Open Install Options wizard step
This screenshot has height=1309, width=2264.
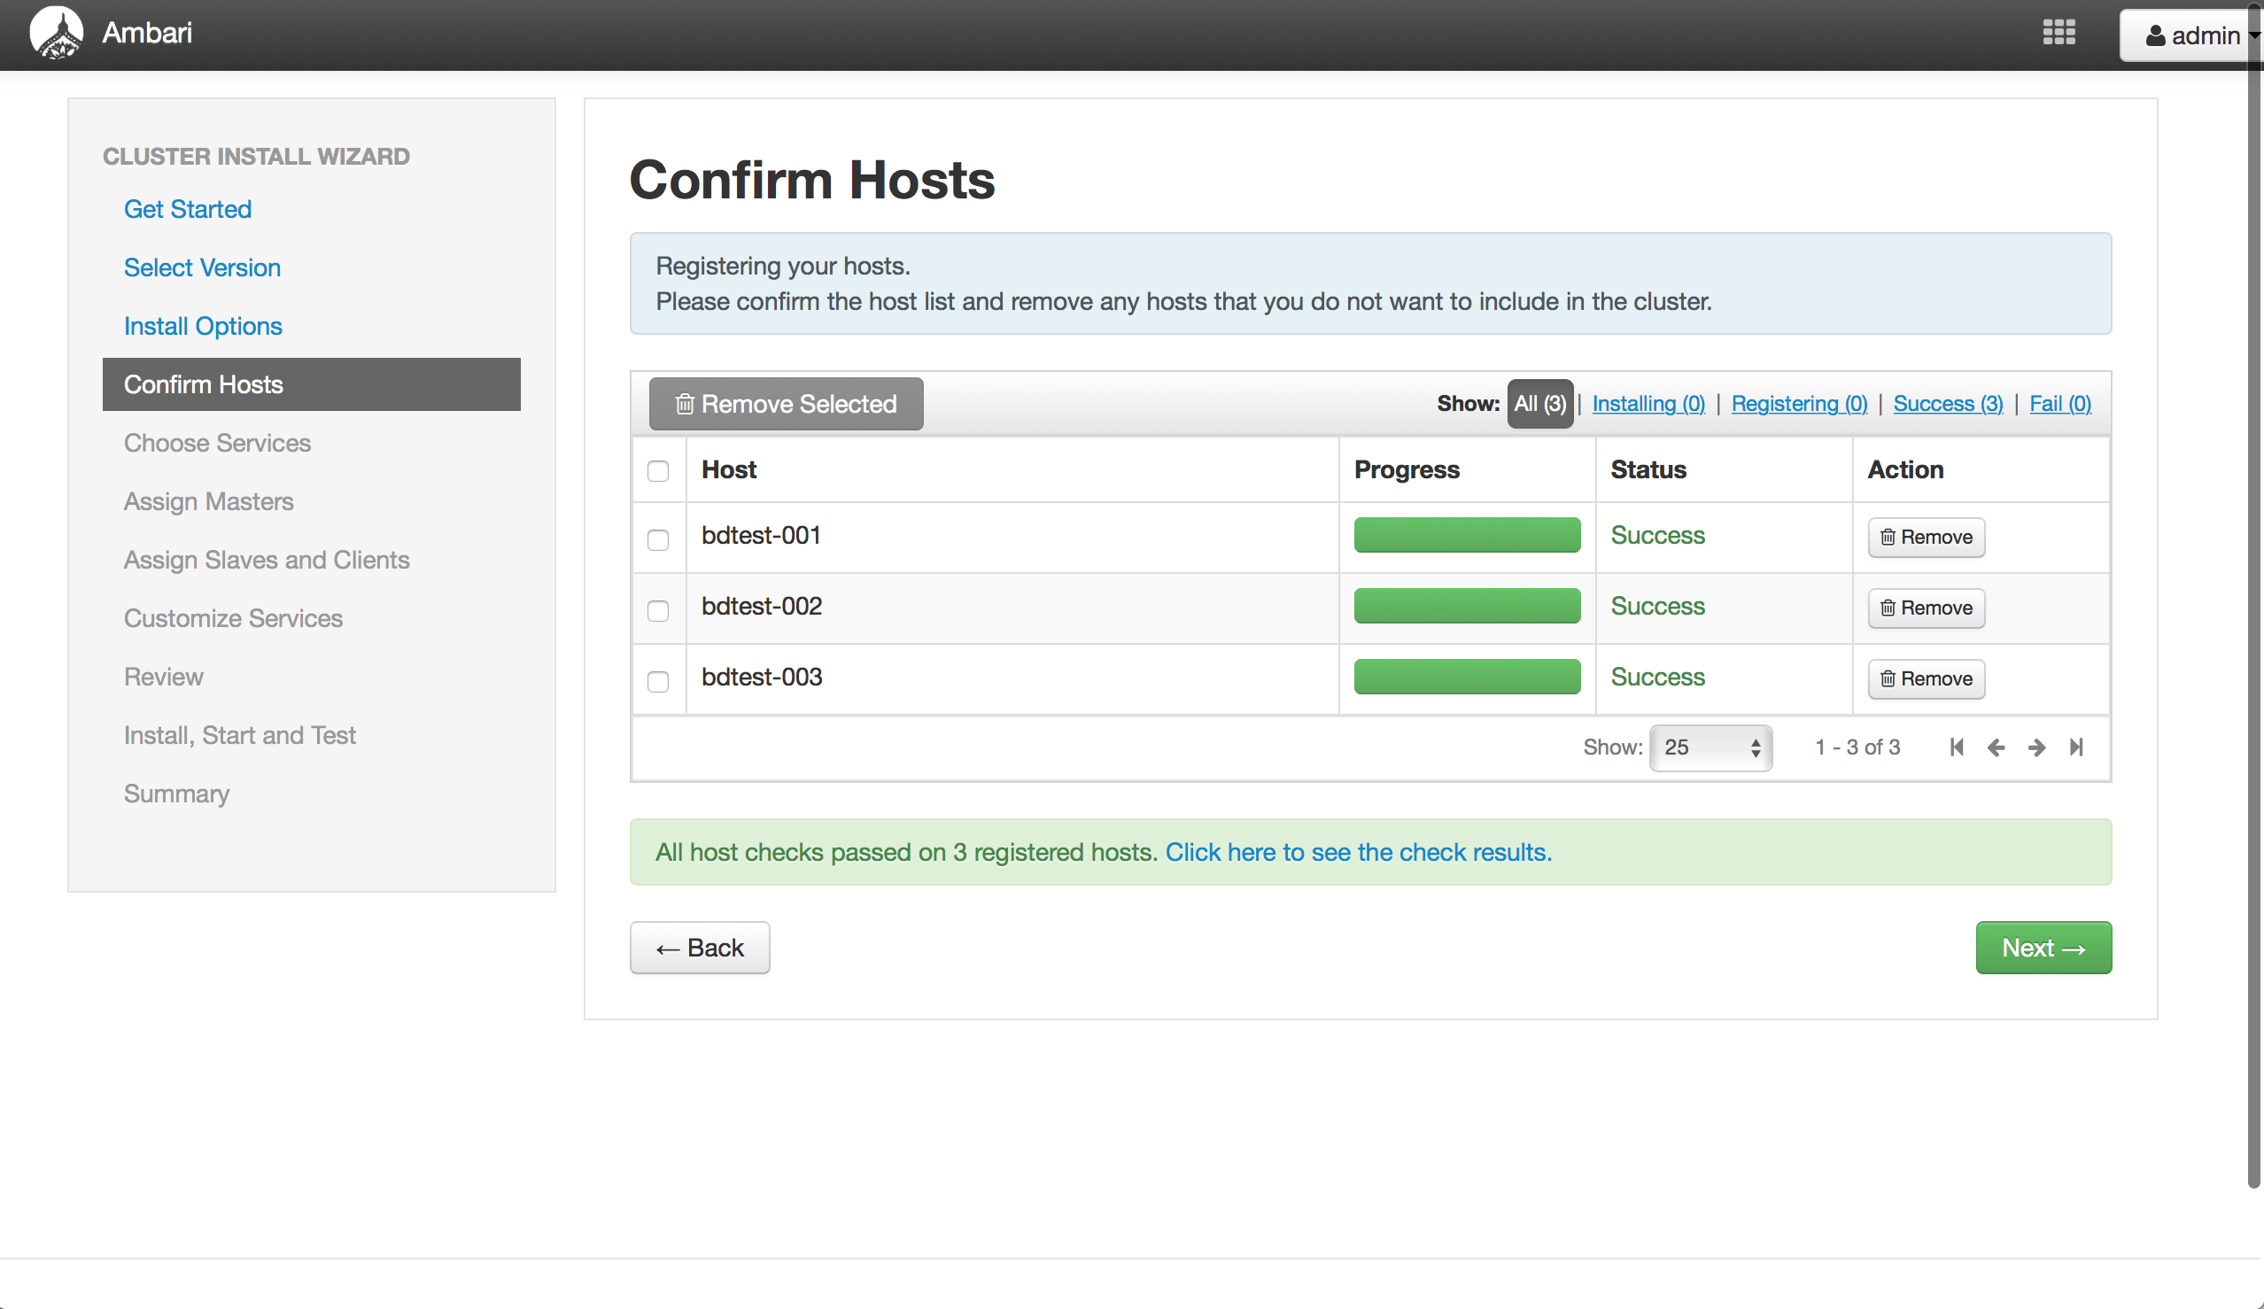click(202, 326)
